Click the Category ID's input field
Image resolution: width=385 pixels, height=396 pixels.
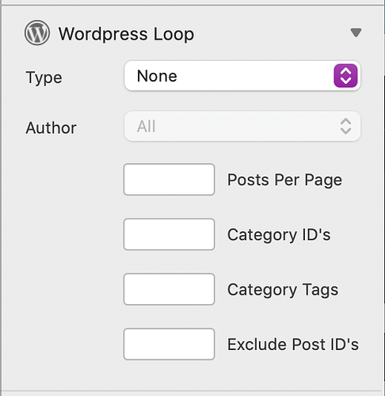pos(169,234)
